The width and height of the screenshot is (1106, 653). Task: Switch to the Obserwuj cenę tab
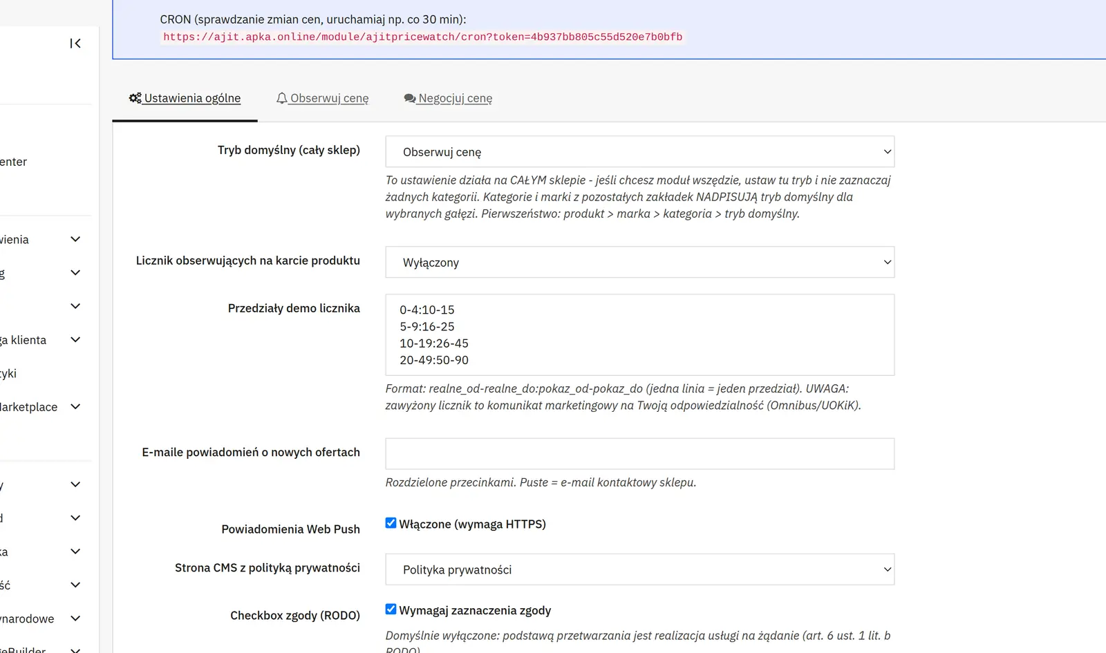323,98
